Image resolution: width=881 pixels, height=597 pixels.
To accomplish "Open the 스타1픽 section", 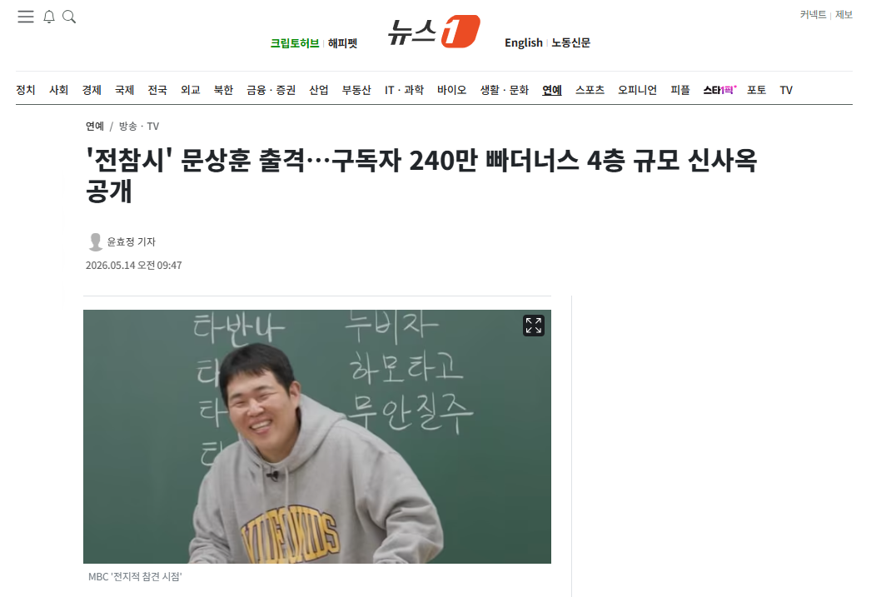I will click(x=719, y=90).
